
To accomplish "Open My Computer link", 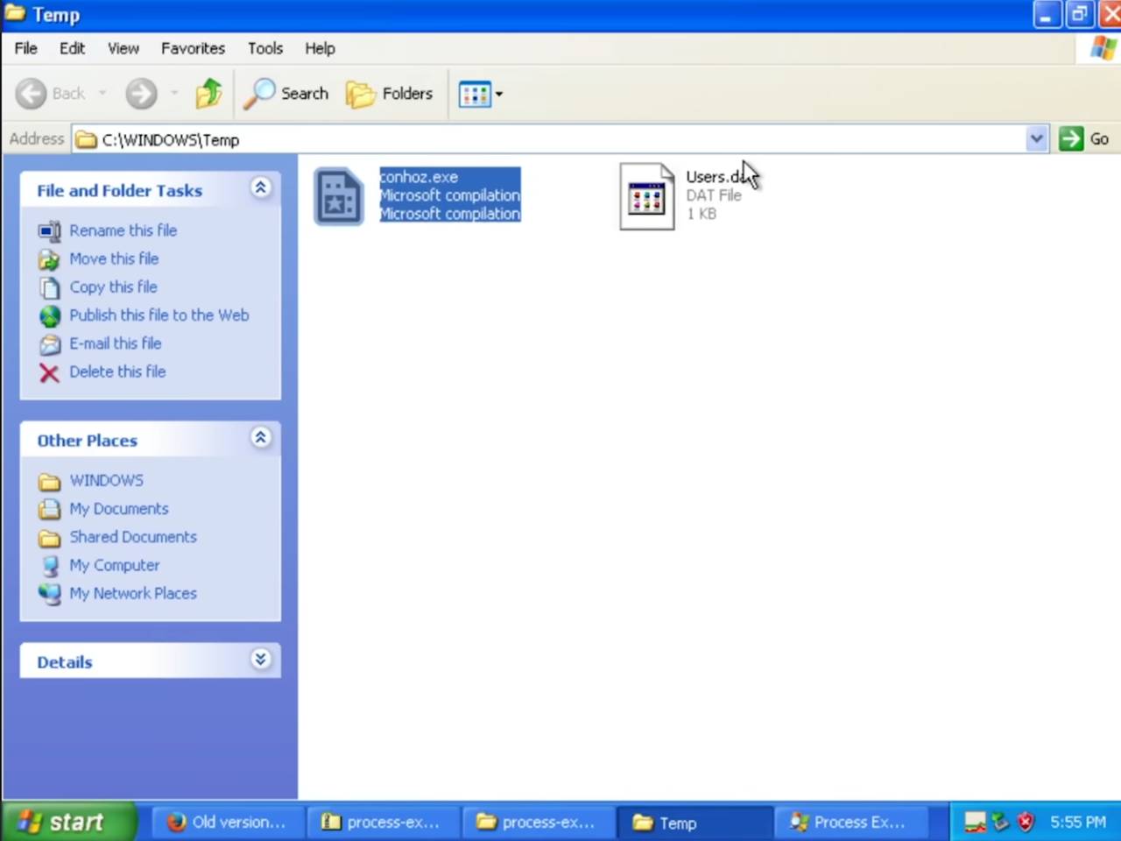I will pos(115,565).
